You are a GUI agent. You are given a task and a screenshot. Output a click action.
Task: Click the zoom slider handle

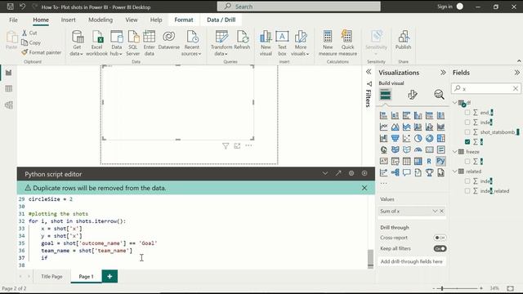click(x=442, y=288)
